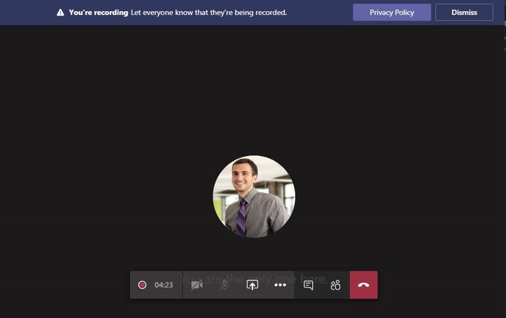
Task: Show the participants panel
Action: coord(335,285)
